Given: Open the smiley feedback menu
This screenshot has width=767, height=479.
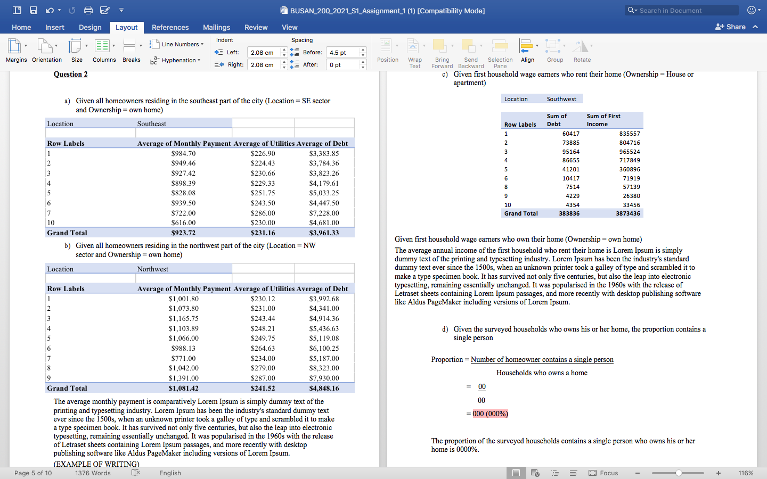Looking at the screenshot, I should (x=754, y=10).
